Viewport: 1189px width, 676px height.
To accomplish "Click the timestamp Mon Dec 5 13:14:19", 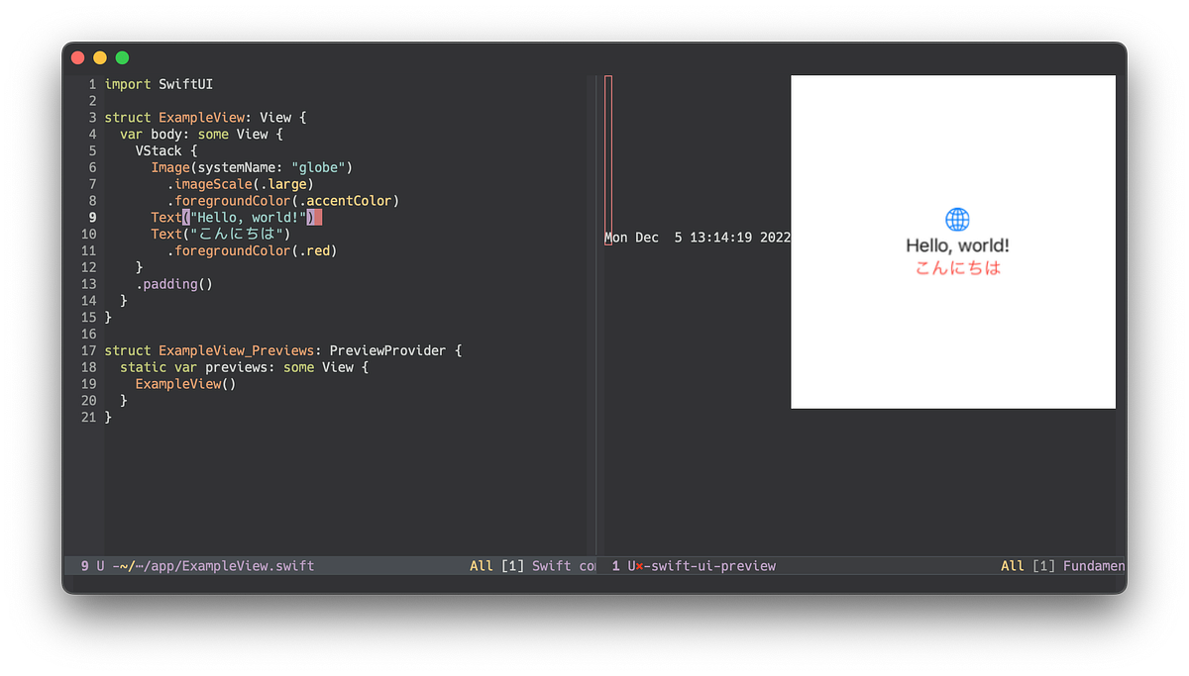I will [697, 237].
